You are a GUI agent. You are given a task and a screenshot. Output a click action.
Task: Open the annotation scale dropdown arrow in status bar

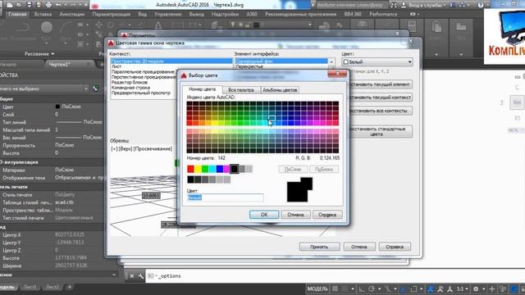coord(467,288)
